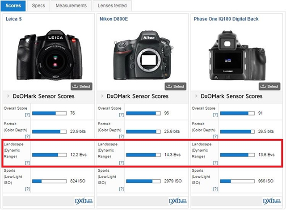Screen dimensions: 286x210
Task: Expand Phase One DxOMark Sensor Scores arrow
Action: 196,96
